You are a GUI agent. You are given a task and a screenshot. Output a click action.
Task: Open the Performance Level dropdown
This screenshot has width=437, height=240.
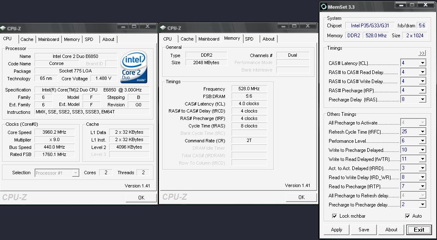pos(422,141)
